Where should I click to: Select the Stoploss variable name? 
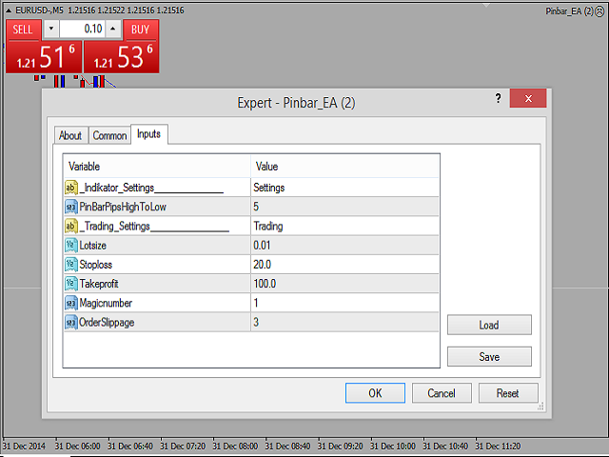(95, 265)
